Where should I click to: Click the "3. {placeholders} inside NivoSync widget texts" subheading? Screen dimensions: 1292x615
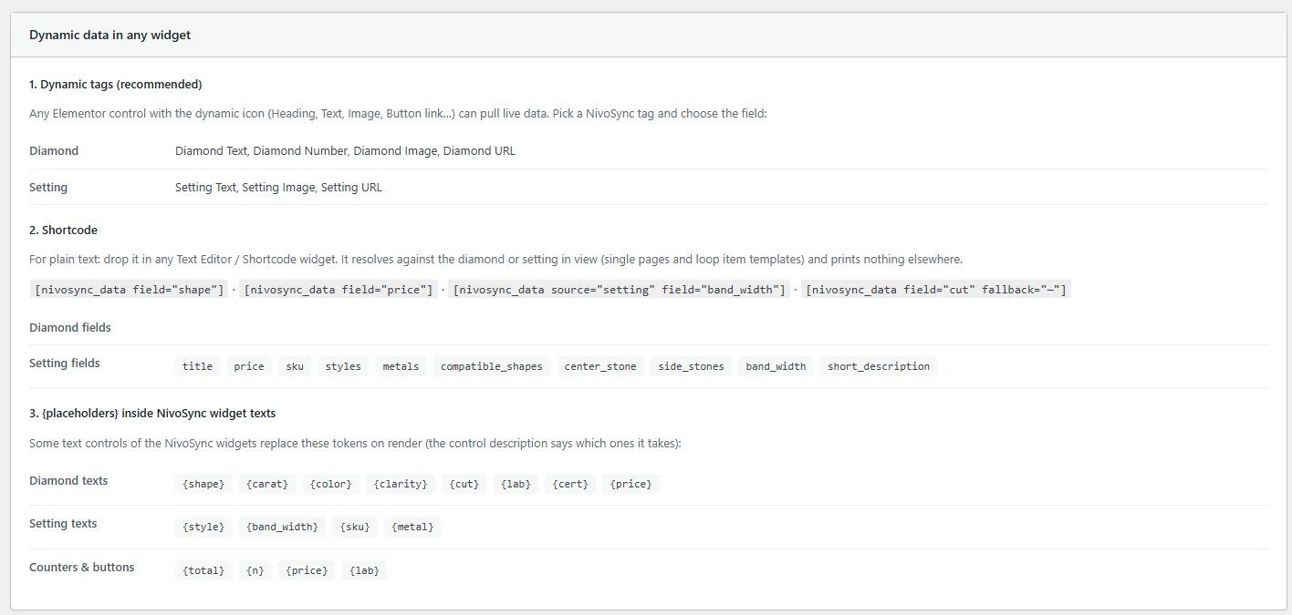point(152,413)
